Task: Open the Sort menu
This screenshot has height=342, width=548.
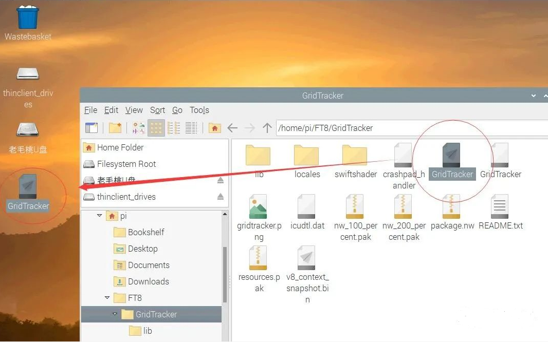Action: (157, 110)
